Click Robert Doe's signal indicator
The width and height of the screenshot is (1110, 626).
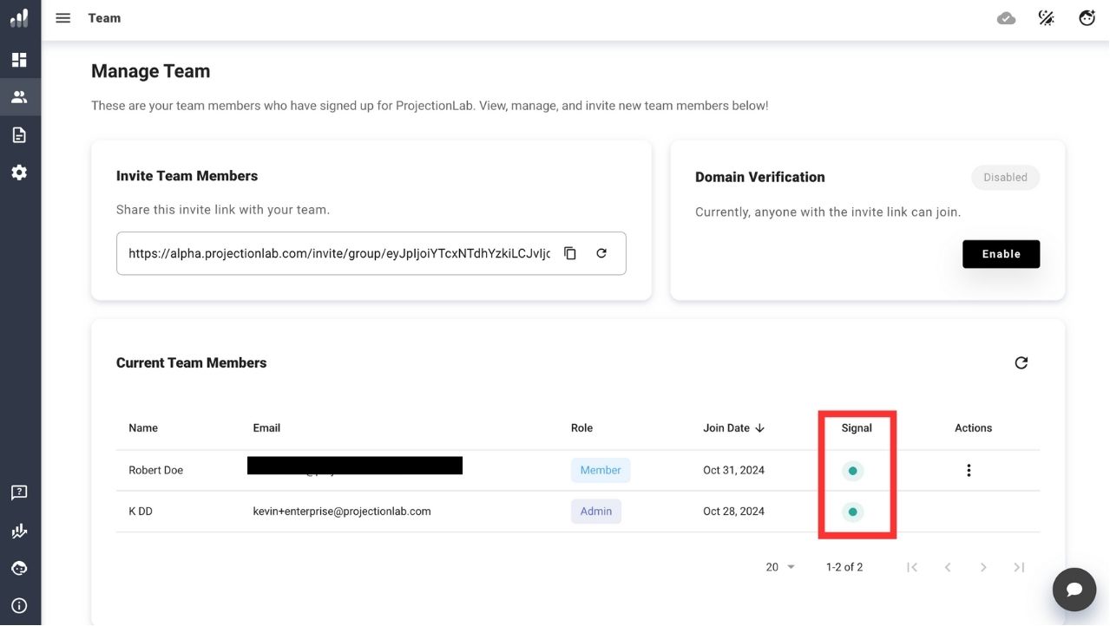pyautogui.click(x=852, y=471)
